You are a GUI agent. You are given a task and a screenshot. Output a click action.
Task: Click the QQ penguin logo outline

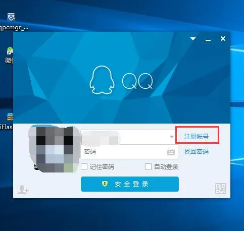tap(102, 80)
